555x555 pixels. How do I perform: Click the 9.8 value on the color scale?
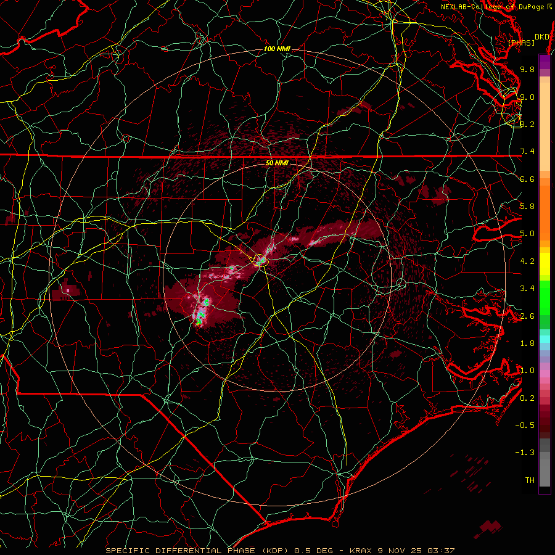coord(527,69)
